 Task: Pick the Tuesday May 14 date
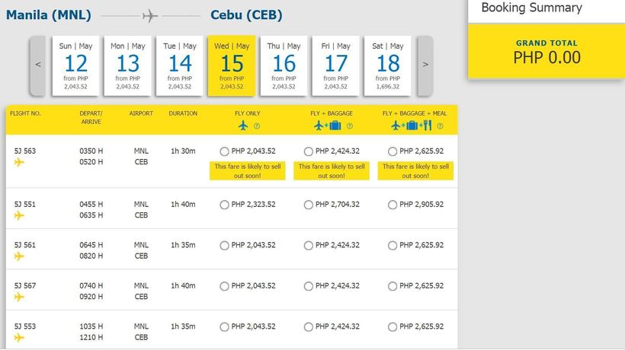click(180, 66)
